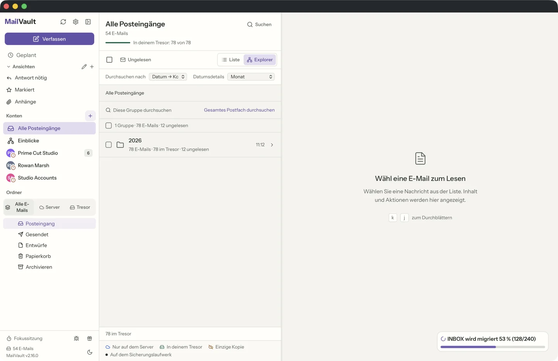Check the 1 Gruppe summary checkbox
558x361 pixels.
(108, 125)
